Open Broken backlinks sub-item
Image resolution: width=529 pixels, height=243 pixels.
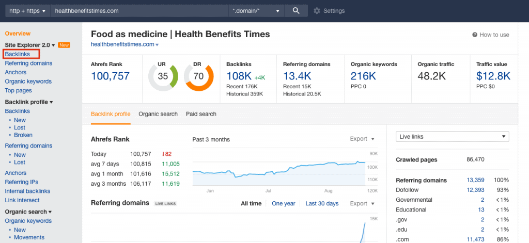(x=23, y=135)
